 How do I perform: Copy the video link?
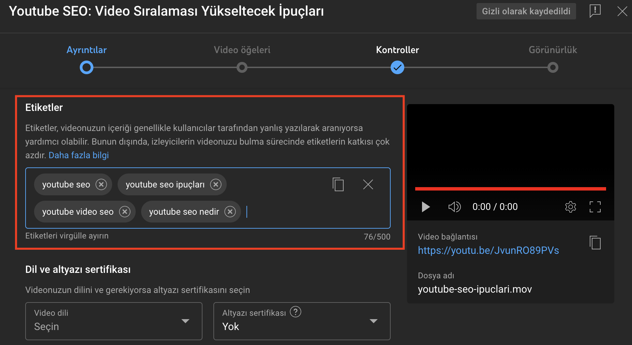595,243
